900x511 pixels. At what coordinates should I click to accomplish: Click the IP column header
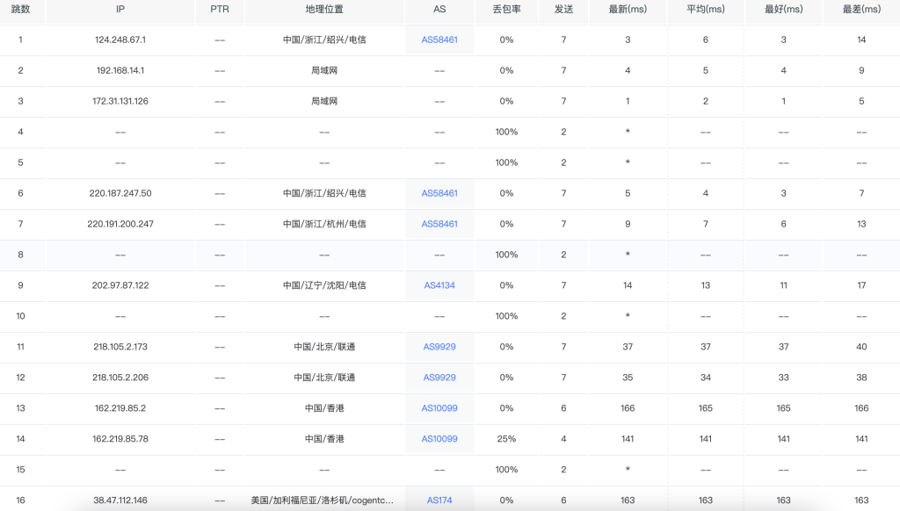tap(120, 11)
